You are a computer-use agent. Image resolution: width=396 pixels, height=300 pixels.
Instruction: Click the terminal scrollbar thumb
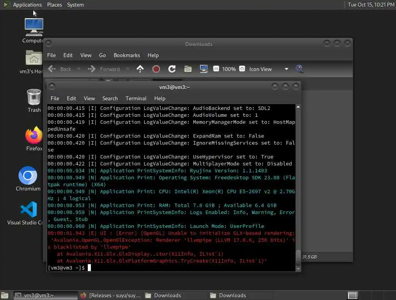[298, 258]
